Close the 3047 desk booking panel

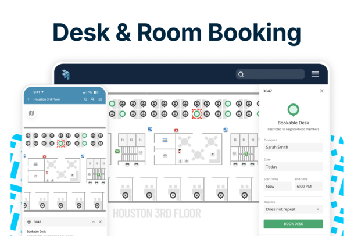(321, 91)
